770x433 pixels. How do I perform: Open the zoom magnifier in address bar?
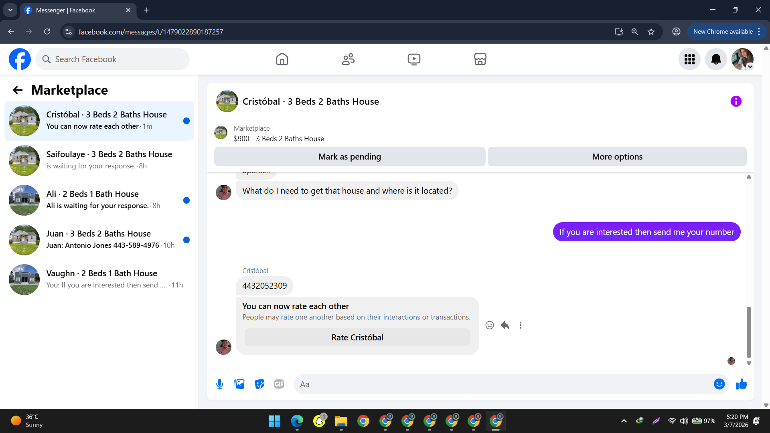(635, 32)
